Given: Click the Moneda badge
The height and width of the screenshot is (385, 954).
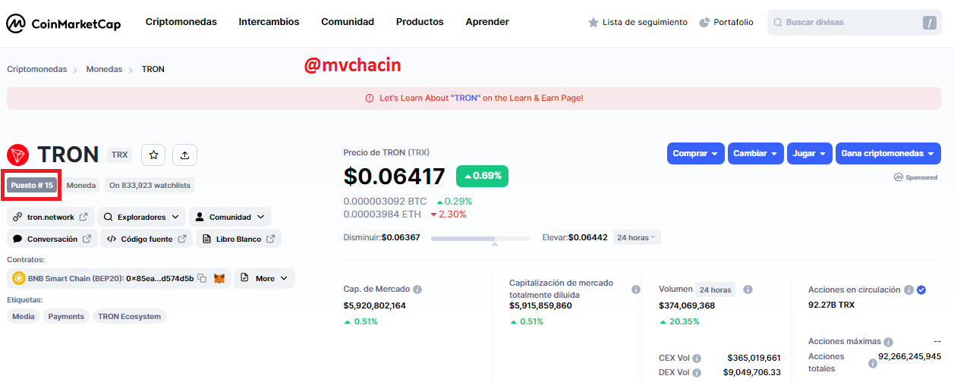Looking at the screenshot, I should [x=81, y=185].
